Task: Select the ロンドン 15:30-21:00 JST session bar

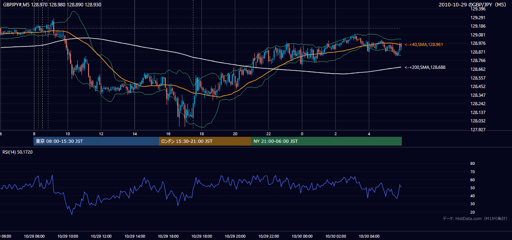Action: [205, 141]
